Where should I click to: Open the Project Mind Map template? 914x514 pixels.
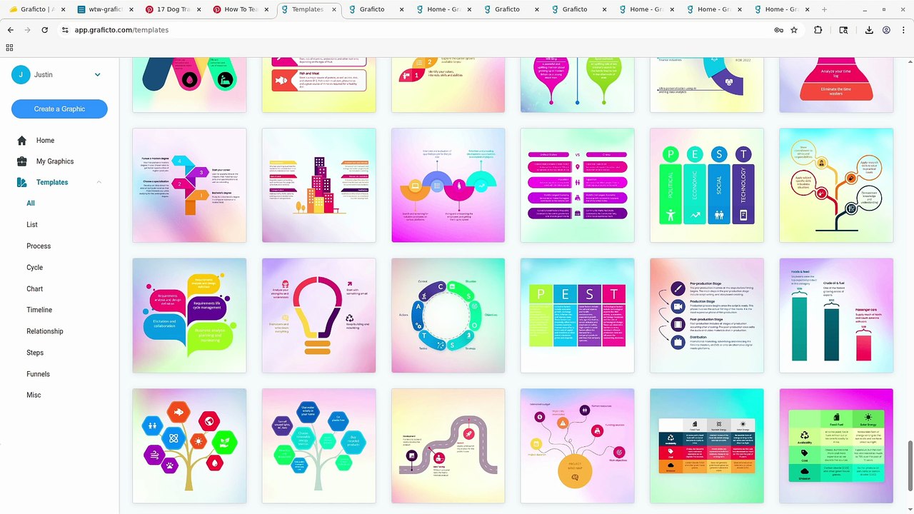(577, 445)
